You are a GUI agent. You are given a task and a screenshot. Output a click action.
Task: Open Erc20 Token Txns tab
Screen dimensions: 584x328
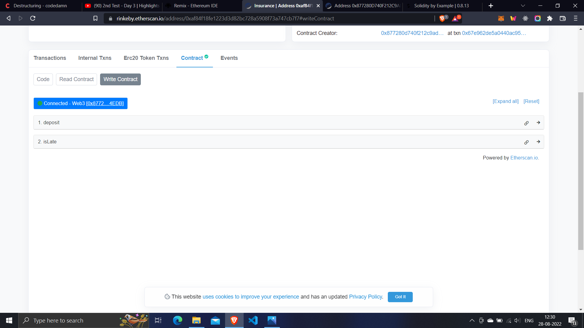click(x=146, y=58)
